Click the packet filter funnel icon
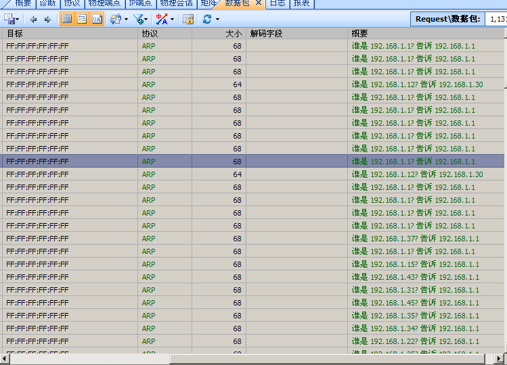 coord(138,19)
